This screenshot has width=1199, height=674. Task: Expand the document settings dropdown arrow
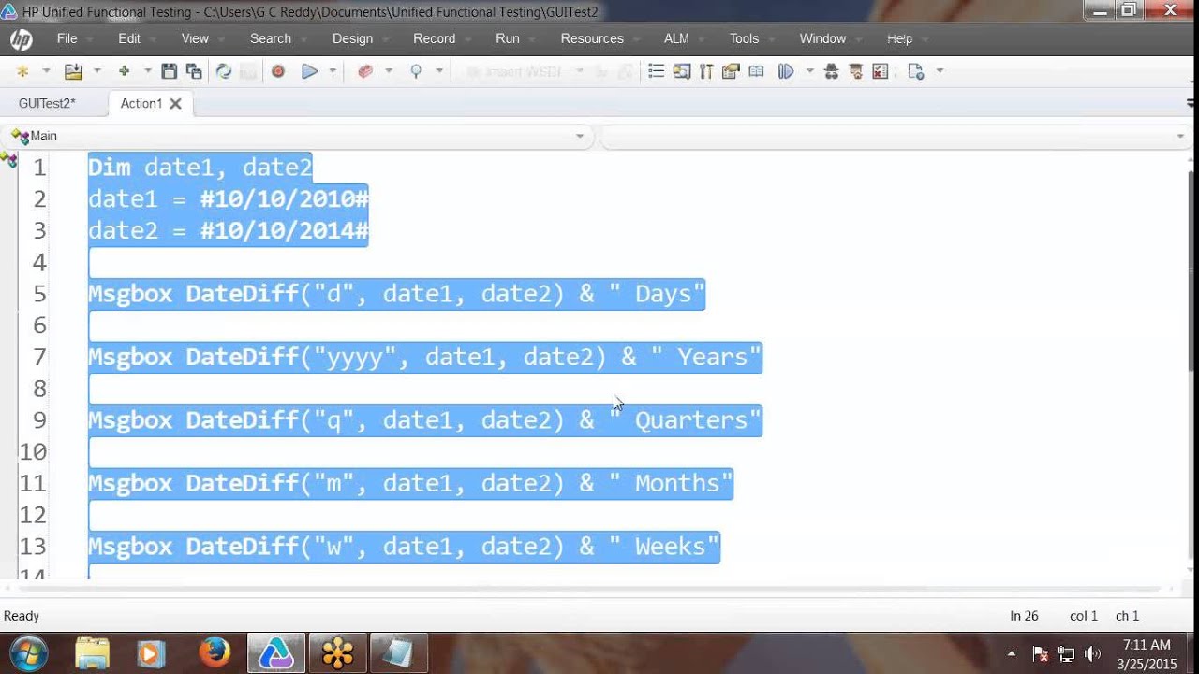[940, 71]
